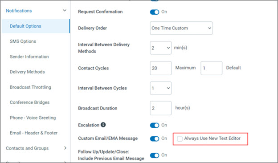Select the Default Options menu item
278x163 pixels.
pos(36,26)
